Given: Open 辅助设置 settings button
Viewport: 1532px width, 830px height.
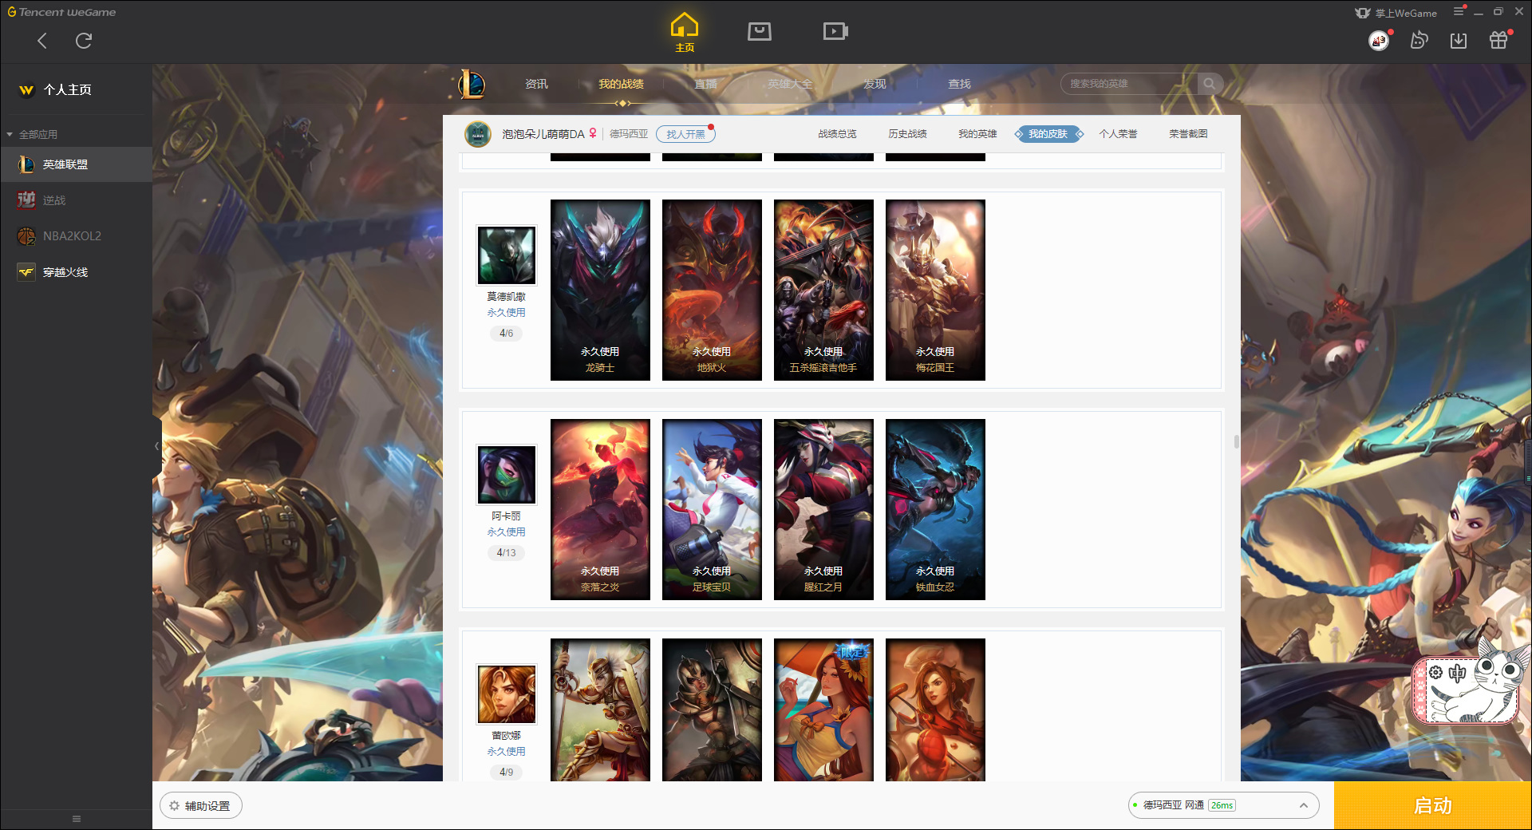Looking at the screenshot, I should click(201, 806).
